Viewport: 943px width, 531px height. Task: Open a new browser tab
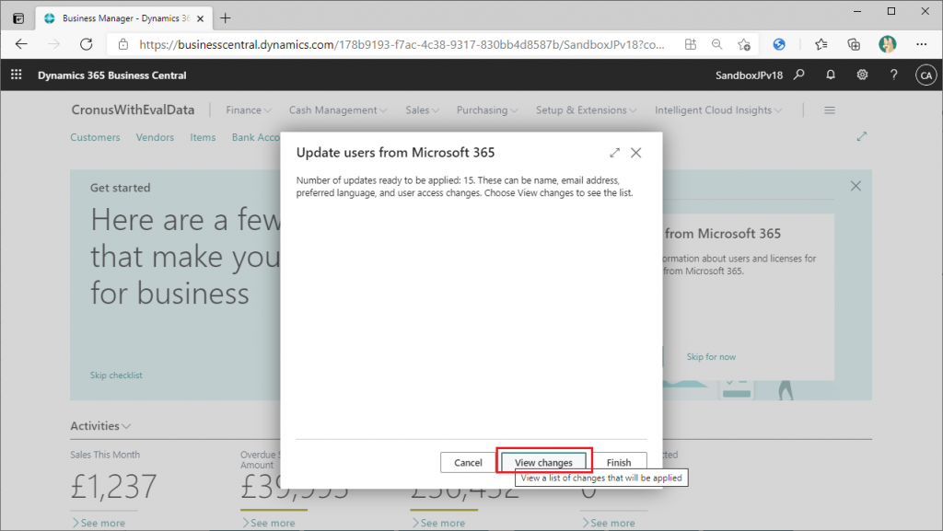coord(226,18)
